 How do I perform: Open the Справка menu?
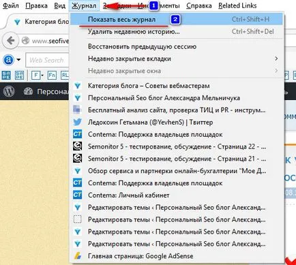[199, 5]
